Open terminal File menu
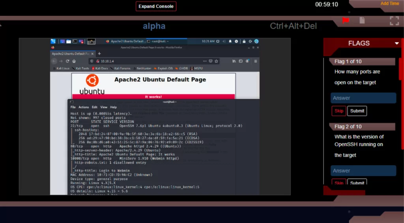Image resolution: width=404 pixels, height=223 pixels. [x=73, y=107]
